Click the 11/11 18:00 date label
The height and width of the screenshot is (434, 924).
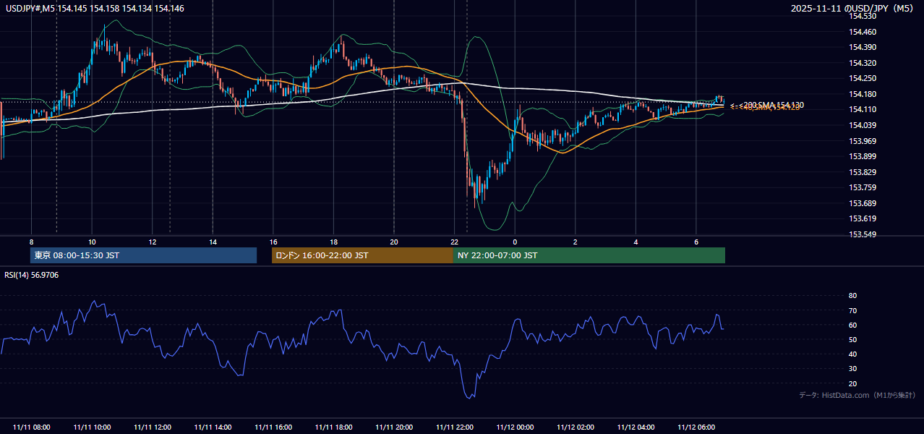pos(333,427)
